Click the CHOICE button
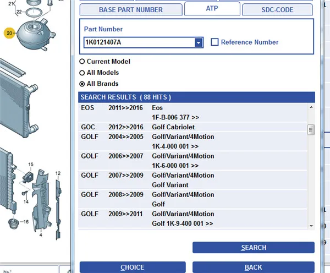This screenshot has width=330, height=273. 133,267
